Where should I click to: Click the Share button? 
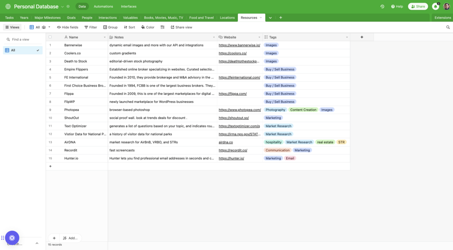[418, 6]
